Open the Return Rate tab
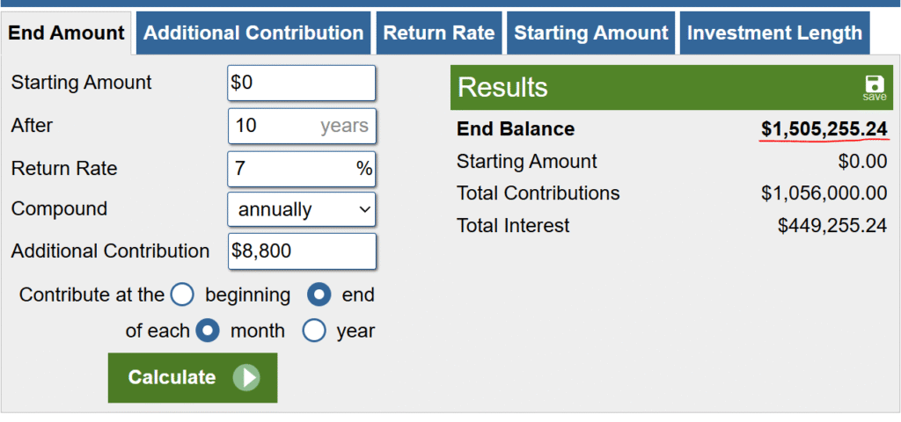Image resolution: width=901 pixels, height=422 pixels. pos(439,33)
